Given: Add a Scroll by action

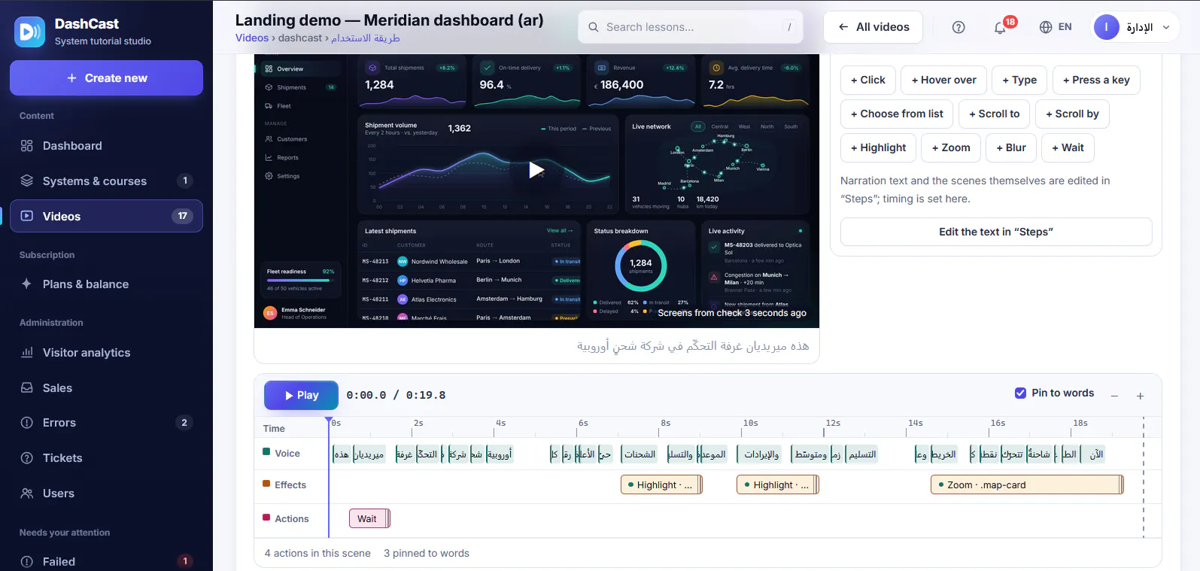Looking at the screenshot, I should [1072, 114].
